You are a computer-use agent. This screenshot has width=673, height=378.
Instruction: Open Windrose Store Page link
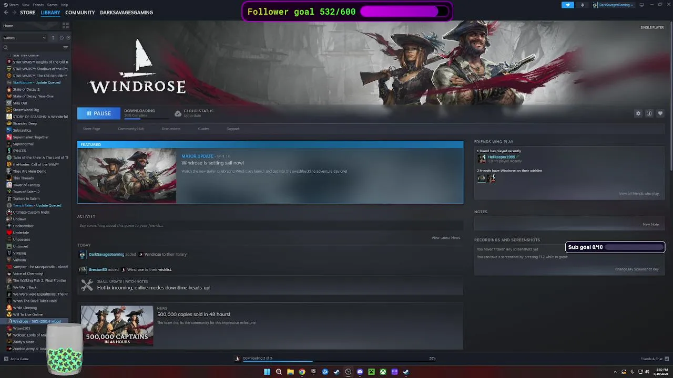click(x=91, y=129)
